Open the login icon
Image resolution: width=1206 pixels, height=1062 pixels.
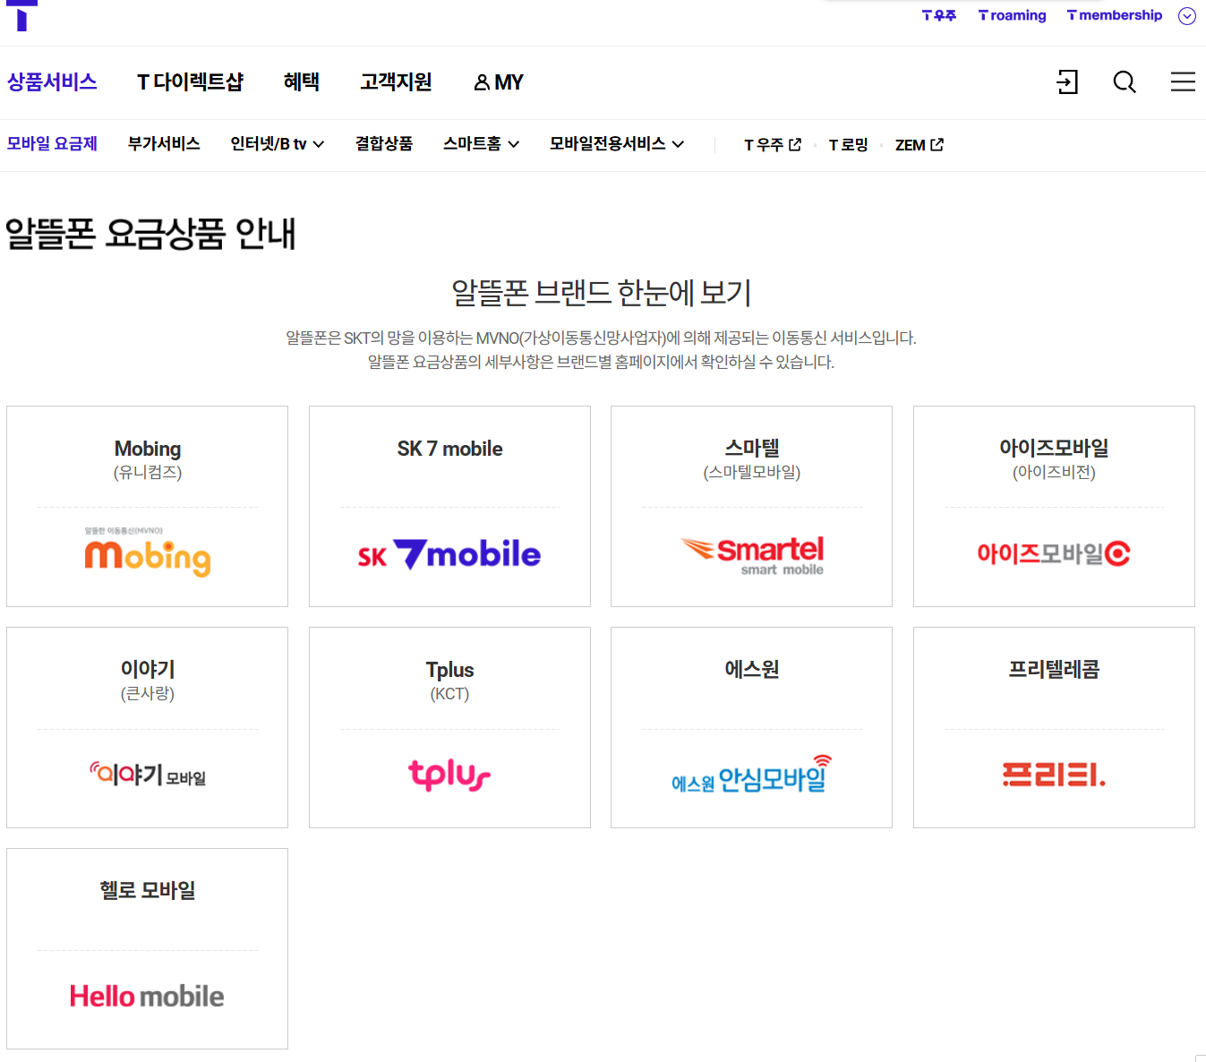pyautogui.click(x=1067, y=82)
